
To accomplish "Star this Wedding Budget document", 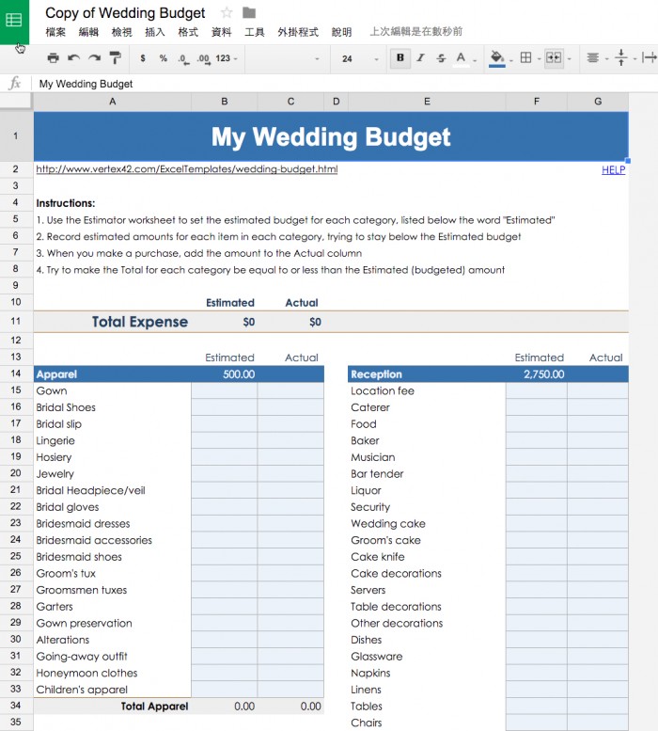I will (227, 13).
